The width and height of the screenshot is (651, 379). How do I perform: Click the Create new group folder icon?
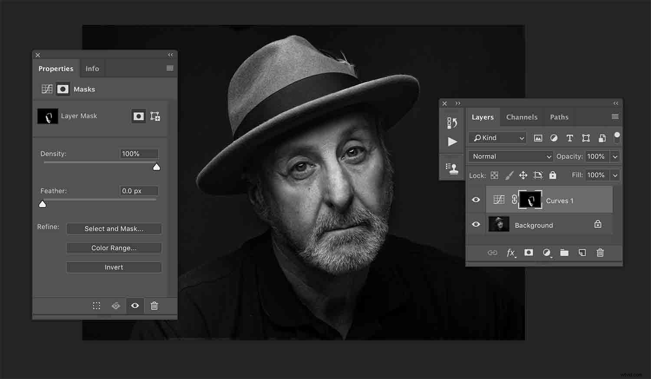pos(564,253)
